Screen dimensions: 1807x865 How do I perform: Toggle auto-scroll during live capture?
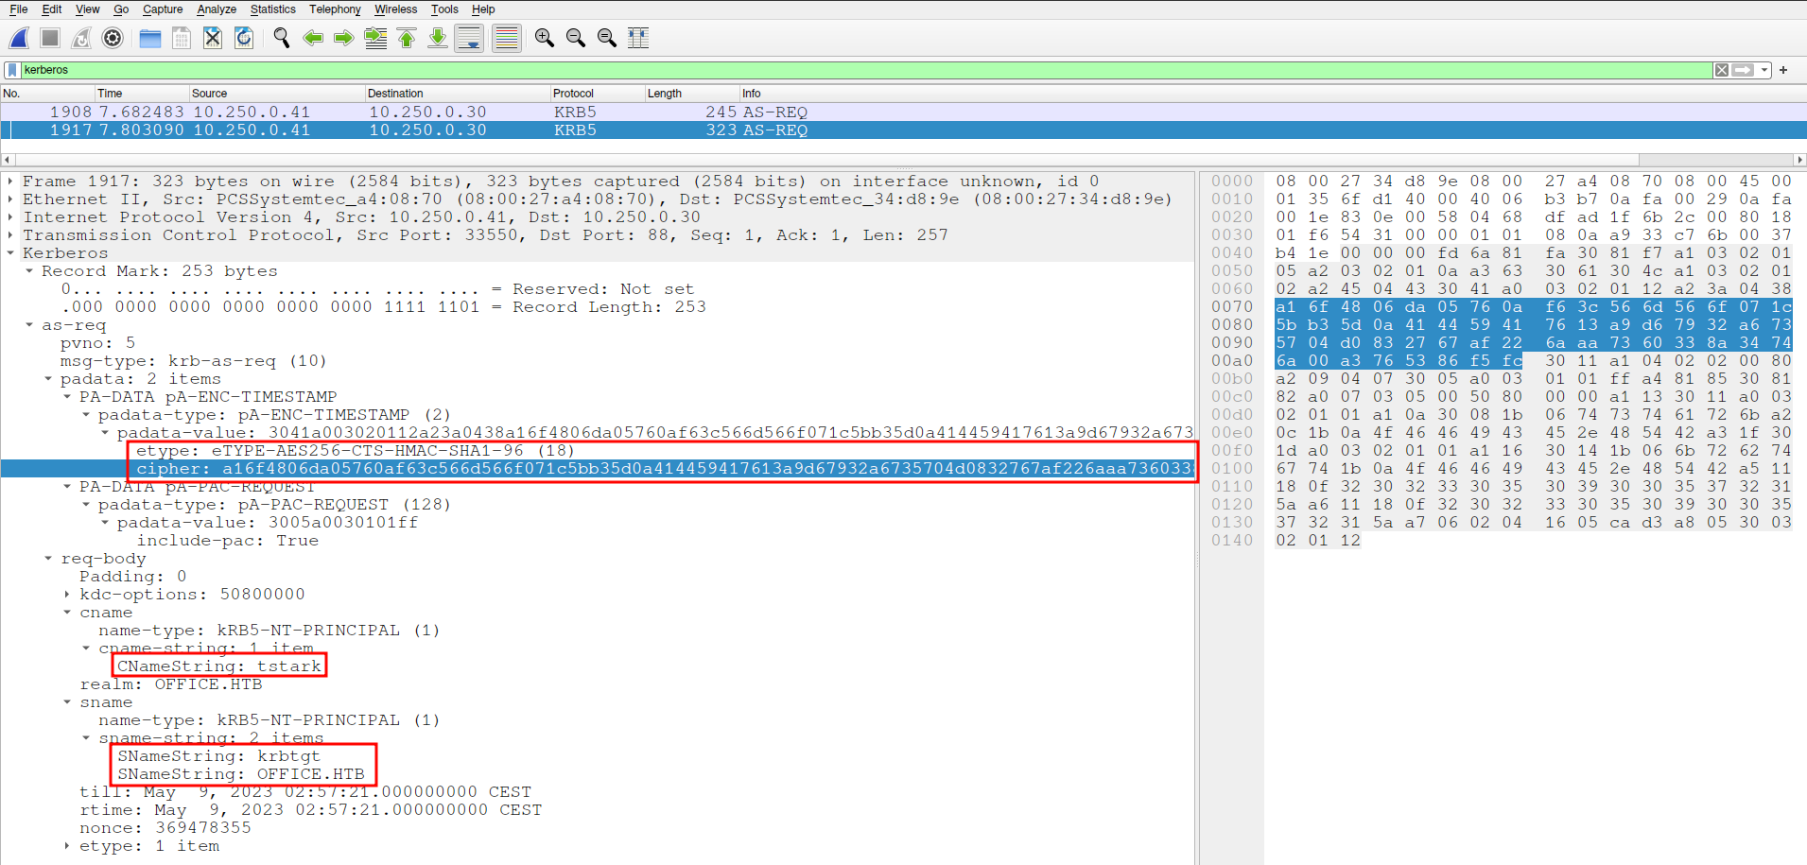click(x=469, y=38)
